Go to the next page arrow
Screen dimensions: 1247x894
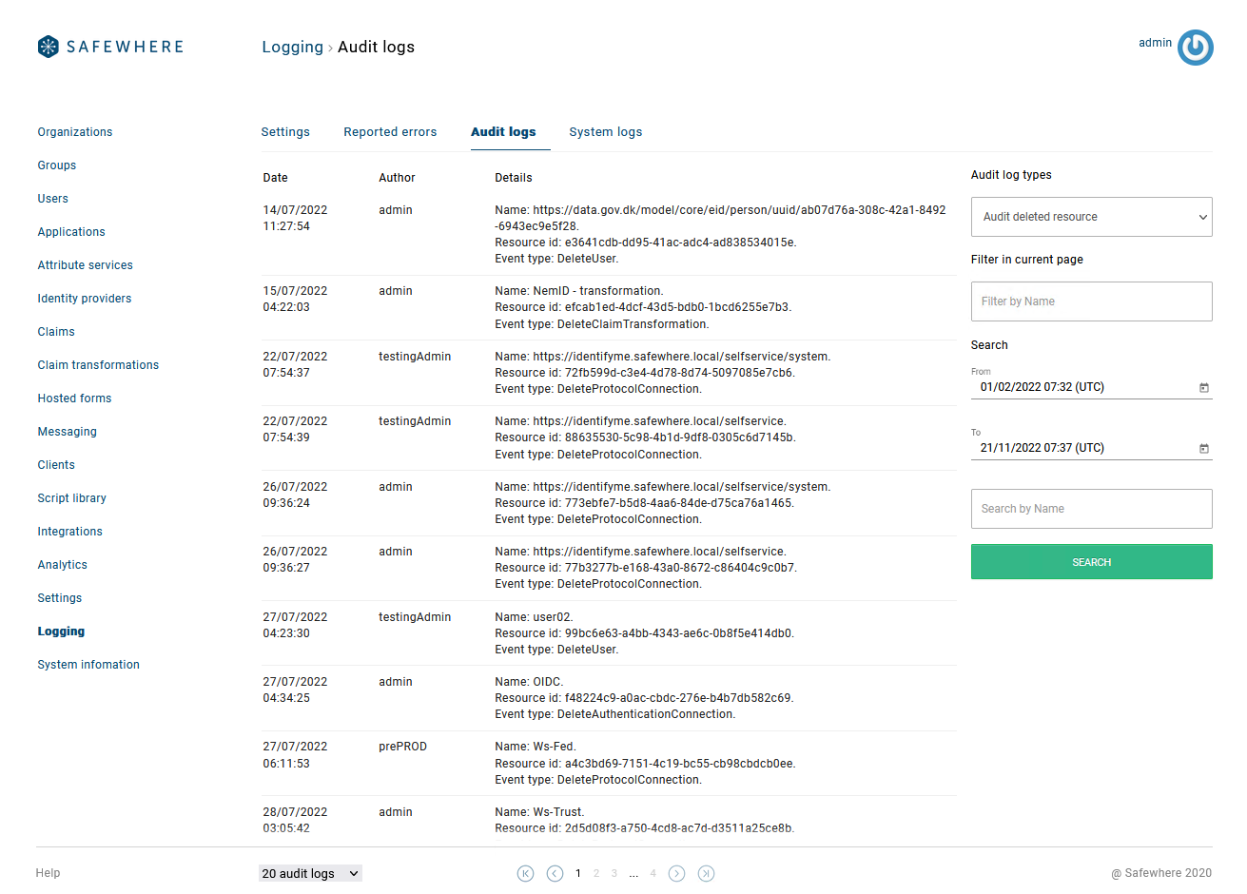point(676,873)
